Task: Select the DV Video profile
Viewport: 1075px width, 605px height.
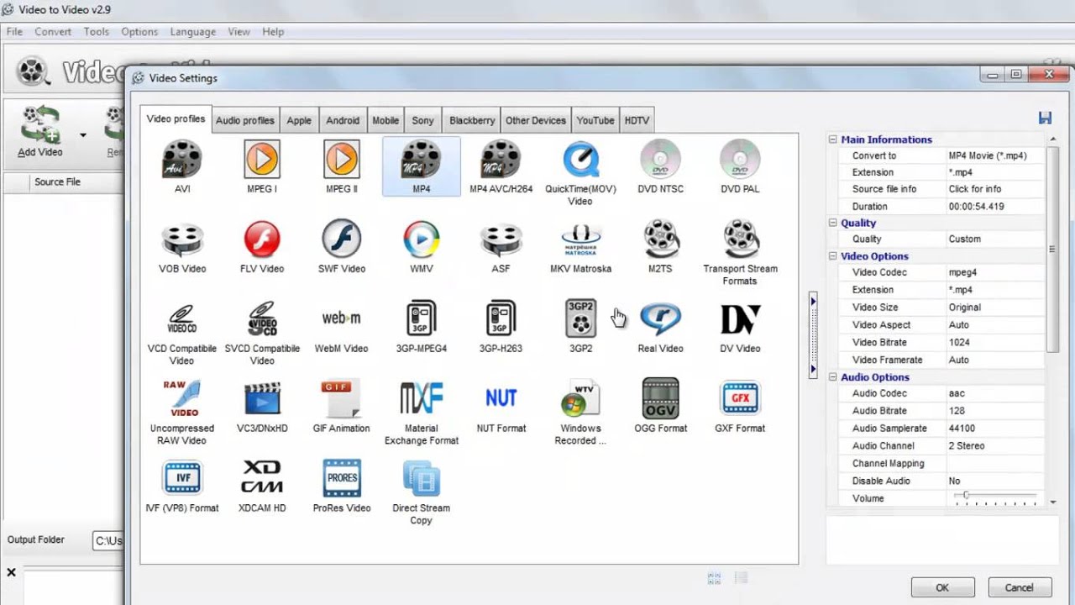Action: [740, 326]
